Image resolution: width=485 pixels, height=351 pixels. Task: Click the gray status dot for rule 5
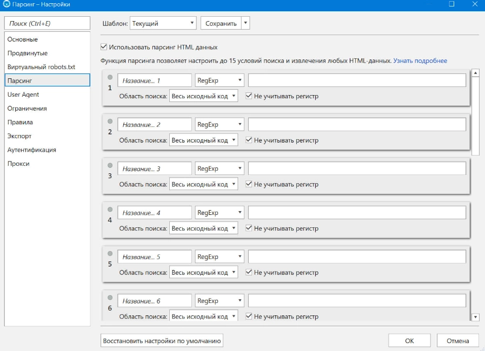(x=110, y=253)
